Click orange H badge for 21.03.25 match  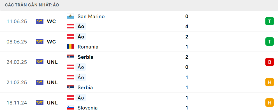tap(269, 82)
